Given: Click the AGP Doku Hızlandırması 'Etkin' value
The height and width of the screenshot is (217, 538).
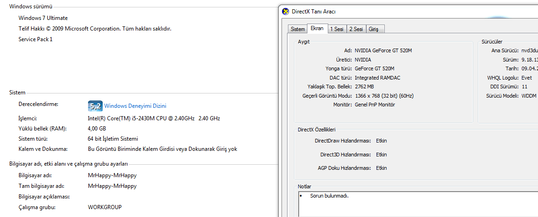Looking at the screenshot, I should tap(381, 168).
